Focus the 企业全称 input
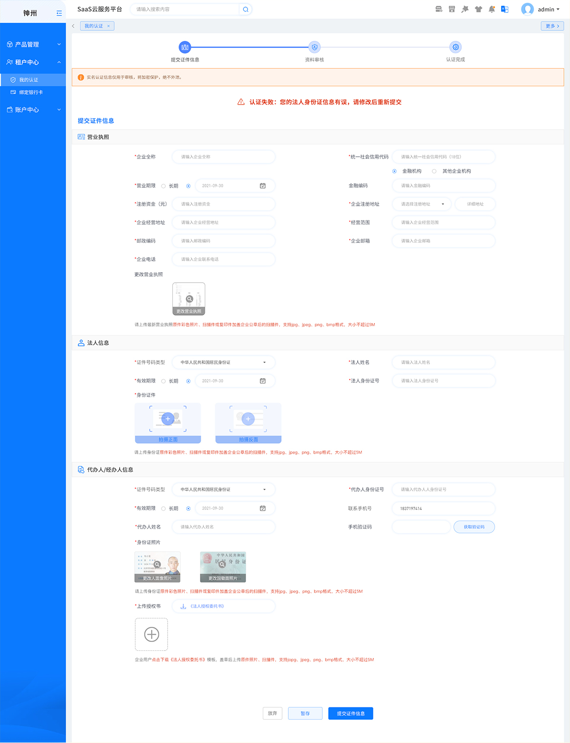This screenshot has height=743, width=570. [223, 157]
